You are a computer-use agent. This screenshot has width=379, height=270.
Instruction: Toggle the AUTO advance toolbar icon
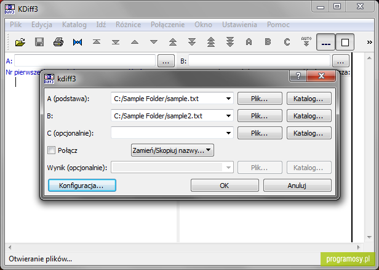point(306,42)
